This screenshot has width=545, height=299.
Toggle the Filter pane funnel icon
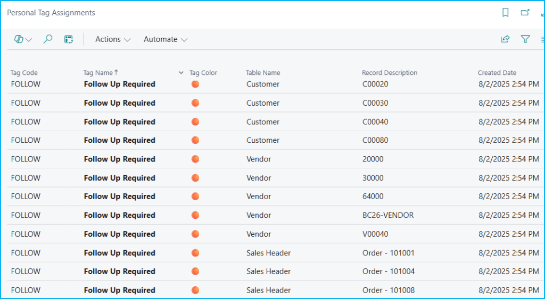pos(525,39)
